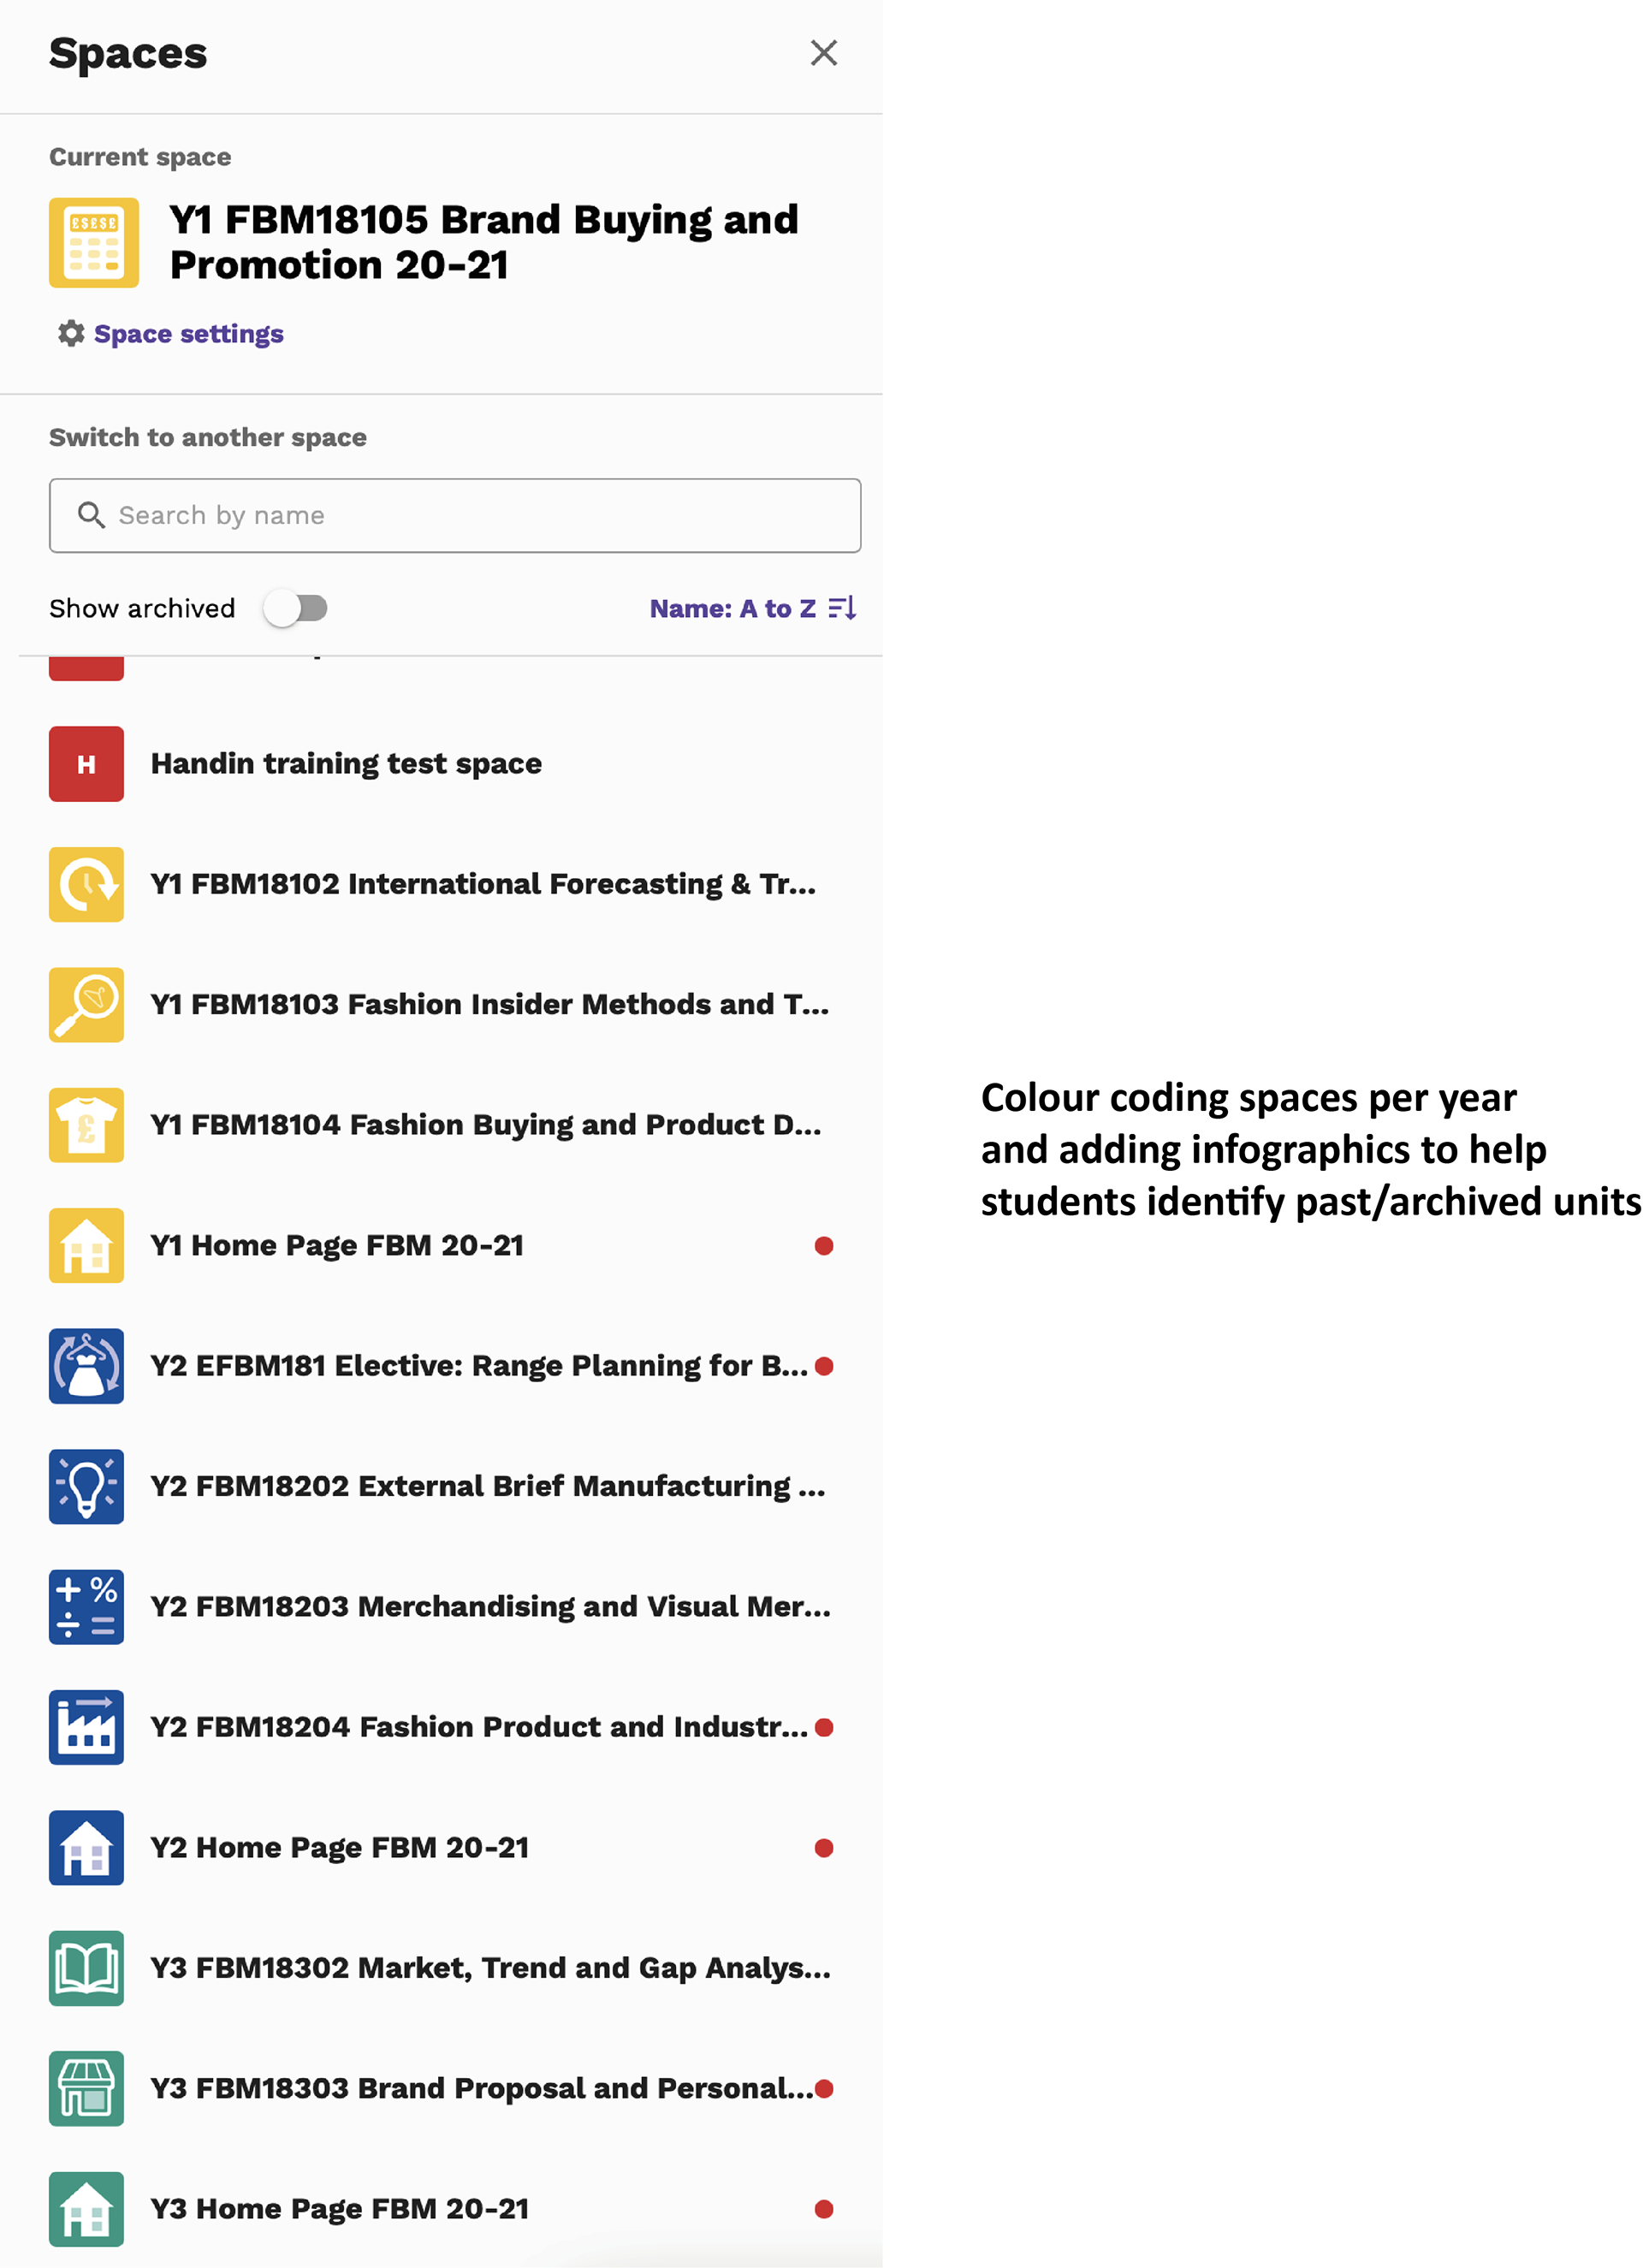Click red dot on Y2 Home Page
Screen dimensions: 1643x2268
(x=824, y=1848)
